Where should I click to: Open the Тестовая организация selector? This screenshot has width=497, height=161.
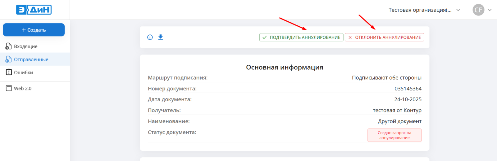[420, 10]
